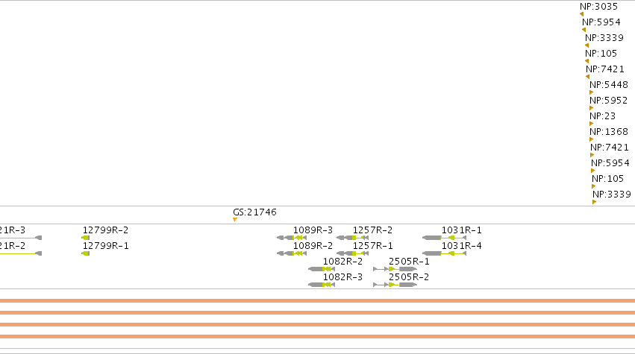Select the bottommost NP:3339 label

pos(612,195)
